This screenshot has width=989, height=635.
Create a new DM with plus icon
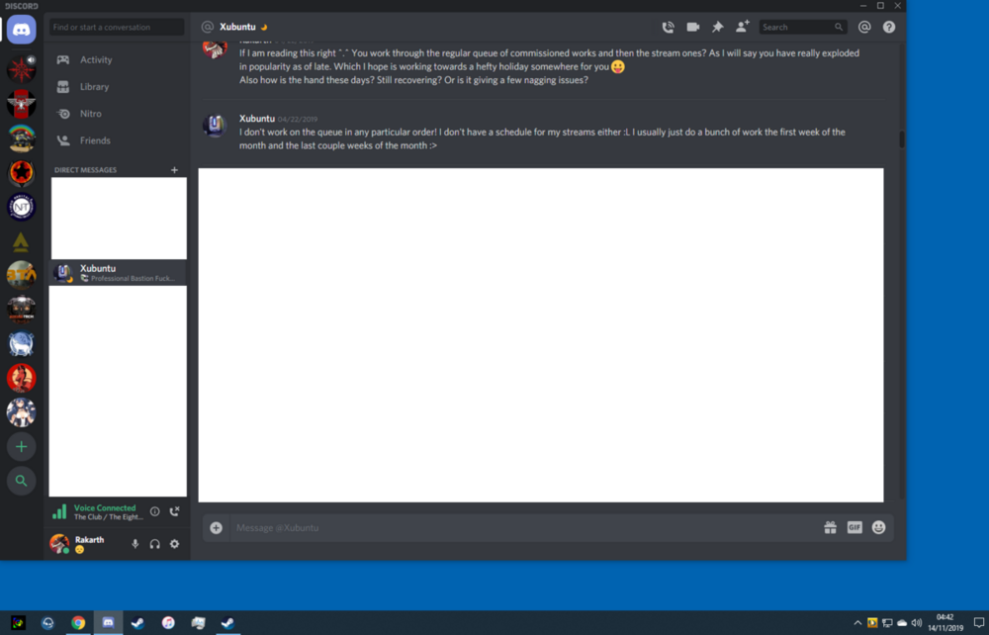[x=174, y=169]
